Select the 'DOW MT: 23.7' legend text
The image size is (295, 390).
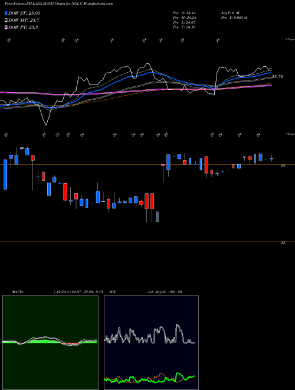click(24, 20)
